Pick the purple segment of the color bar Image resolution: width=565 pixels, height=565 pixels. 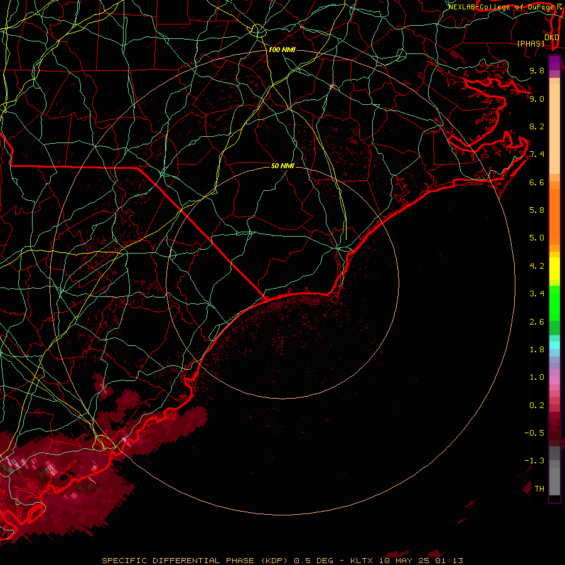(x=554, y=63)
